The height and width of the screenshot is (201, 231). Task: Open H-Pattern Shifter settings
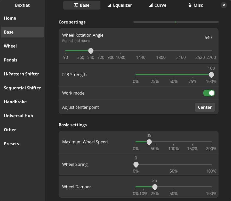pos(21,74)
